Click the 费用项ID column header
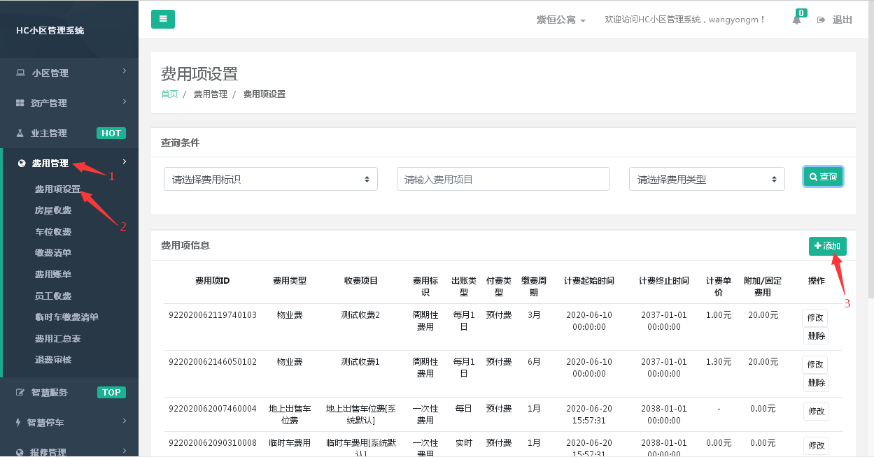This screenshot has width=874, height=457. click(x=213, y=280)
